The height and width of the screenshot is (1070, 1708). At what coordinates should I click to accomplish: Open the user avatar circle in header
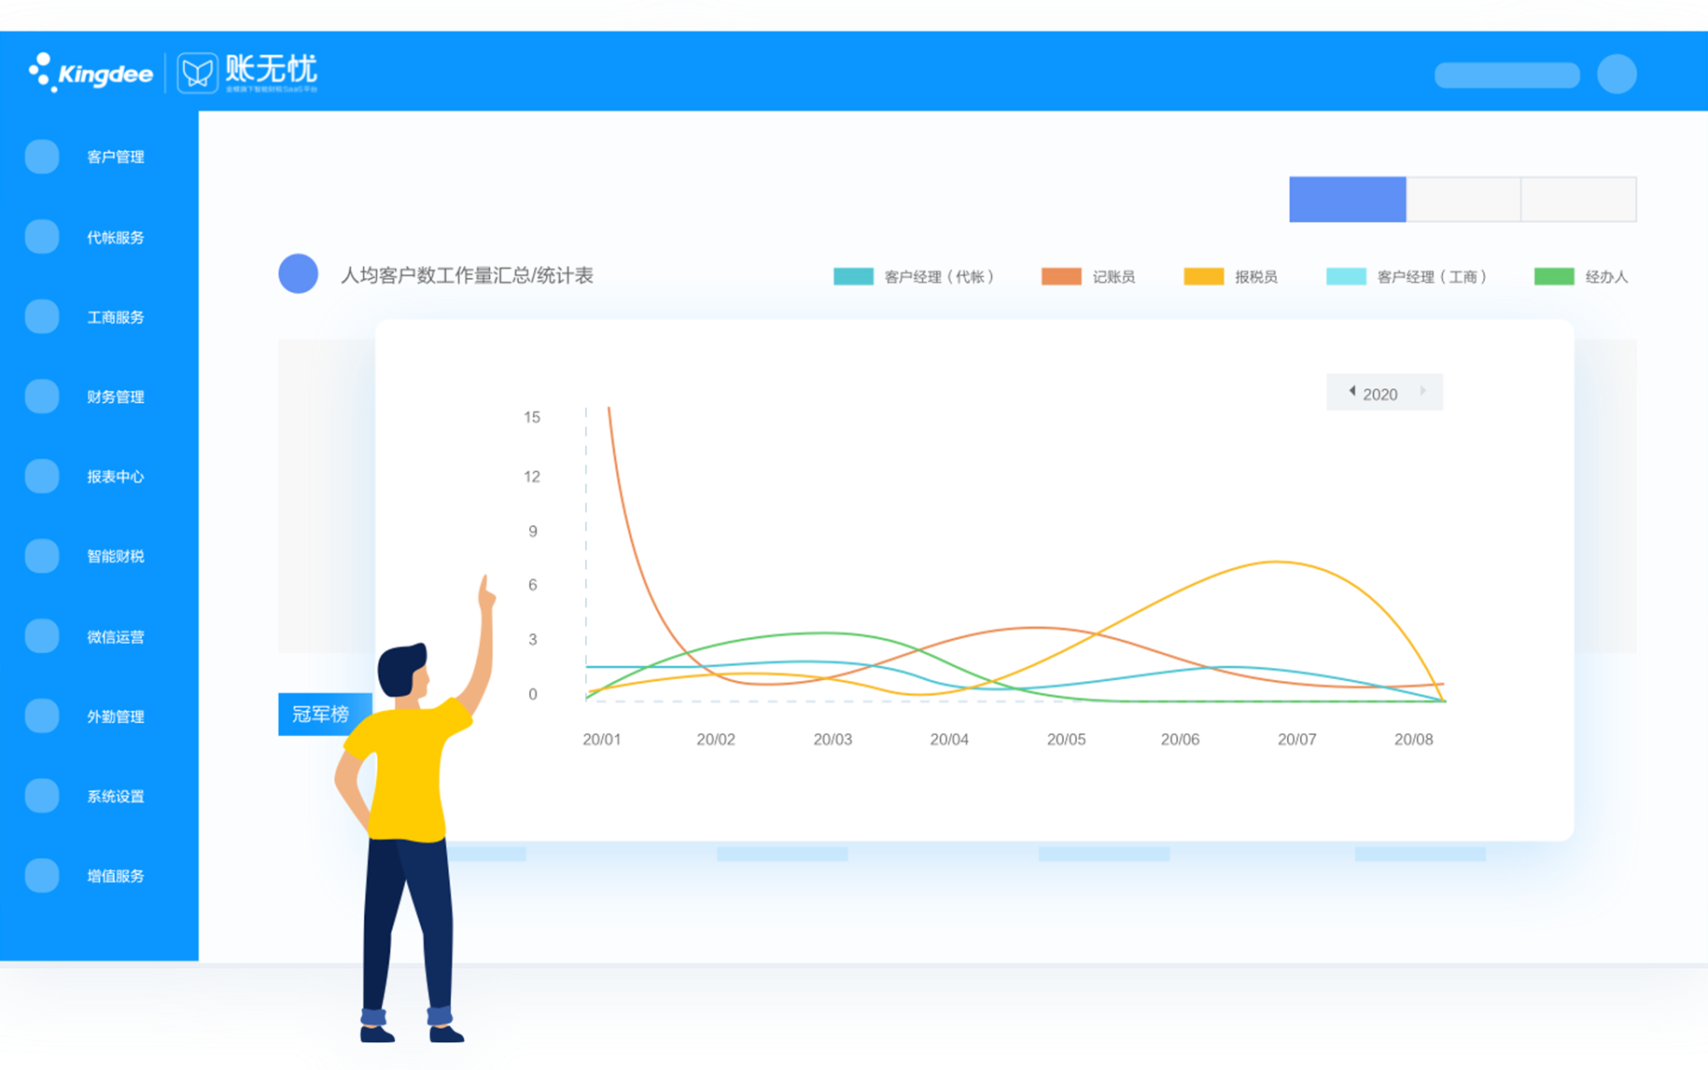point(1617,74)
